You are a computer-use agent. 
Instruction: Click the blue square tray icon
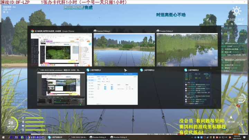[x=202, y=138]
